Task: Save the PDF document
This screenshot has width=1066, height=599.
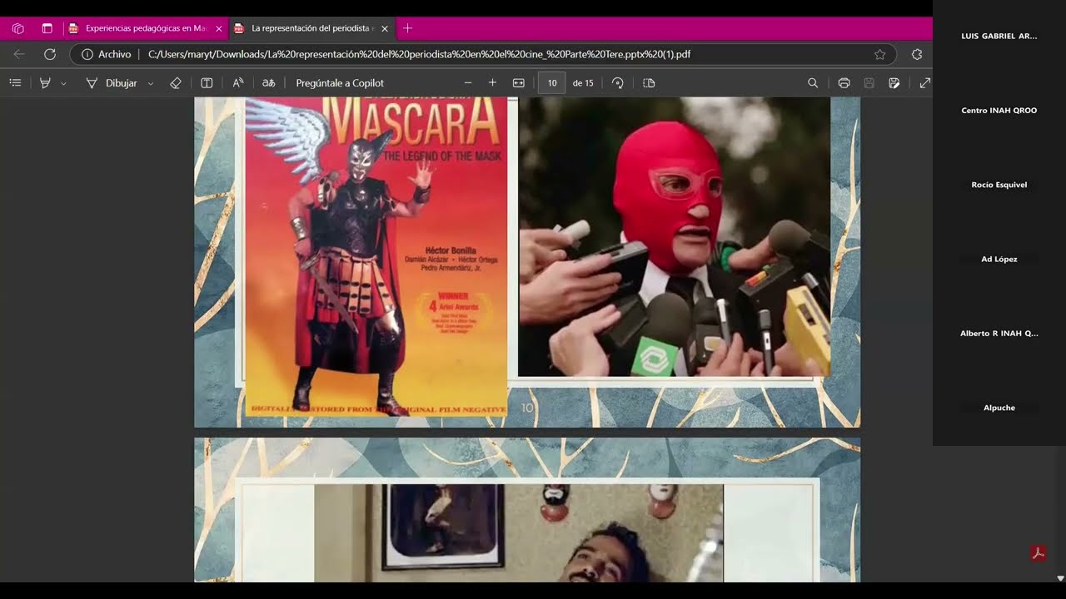Action: tap(869, 83)
